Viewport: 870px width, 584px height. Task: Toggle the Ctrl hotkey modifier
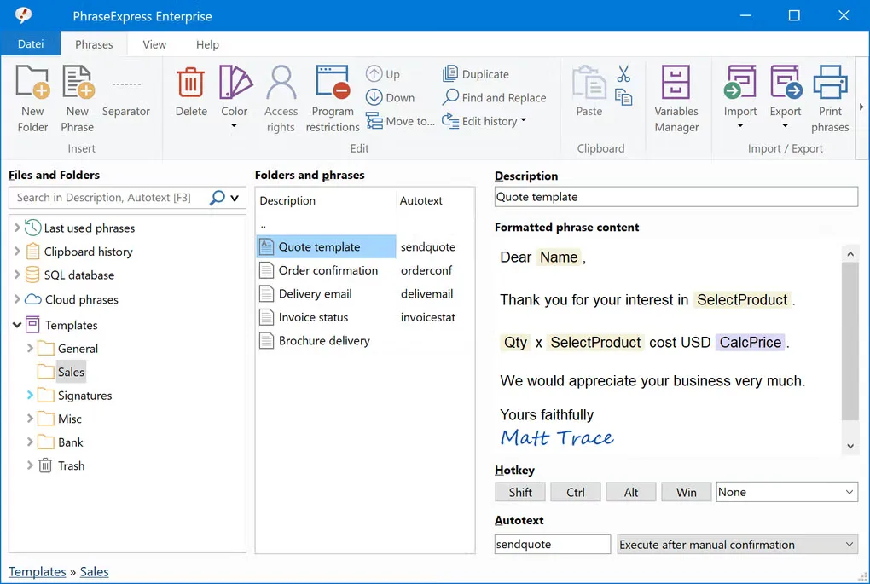(x=576, y=492)
